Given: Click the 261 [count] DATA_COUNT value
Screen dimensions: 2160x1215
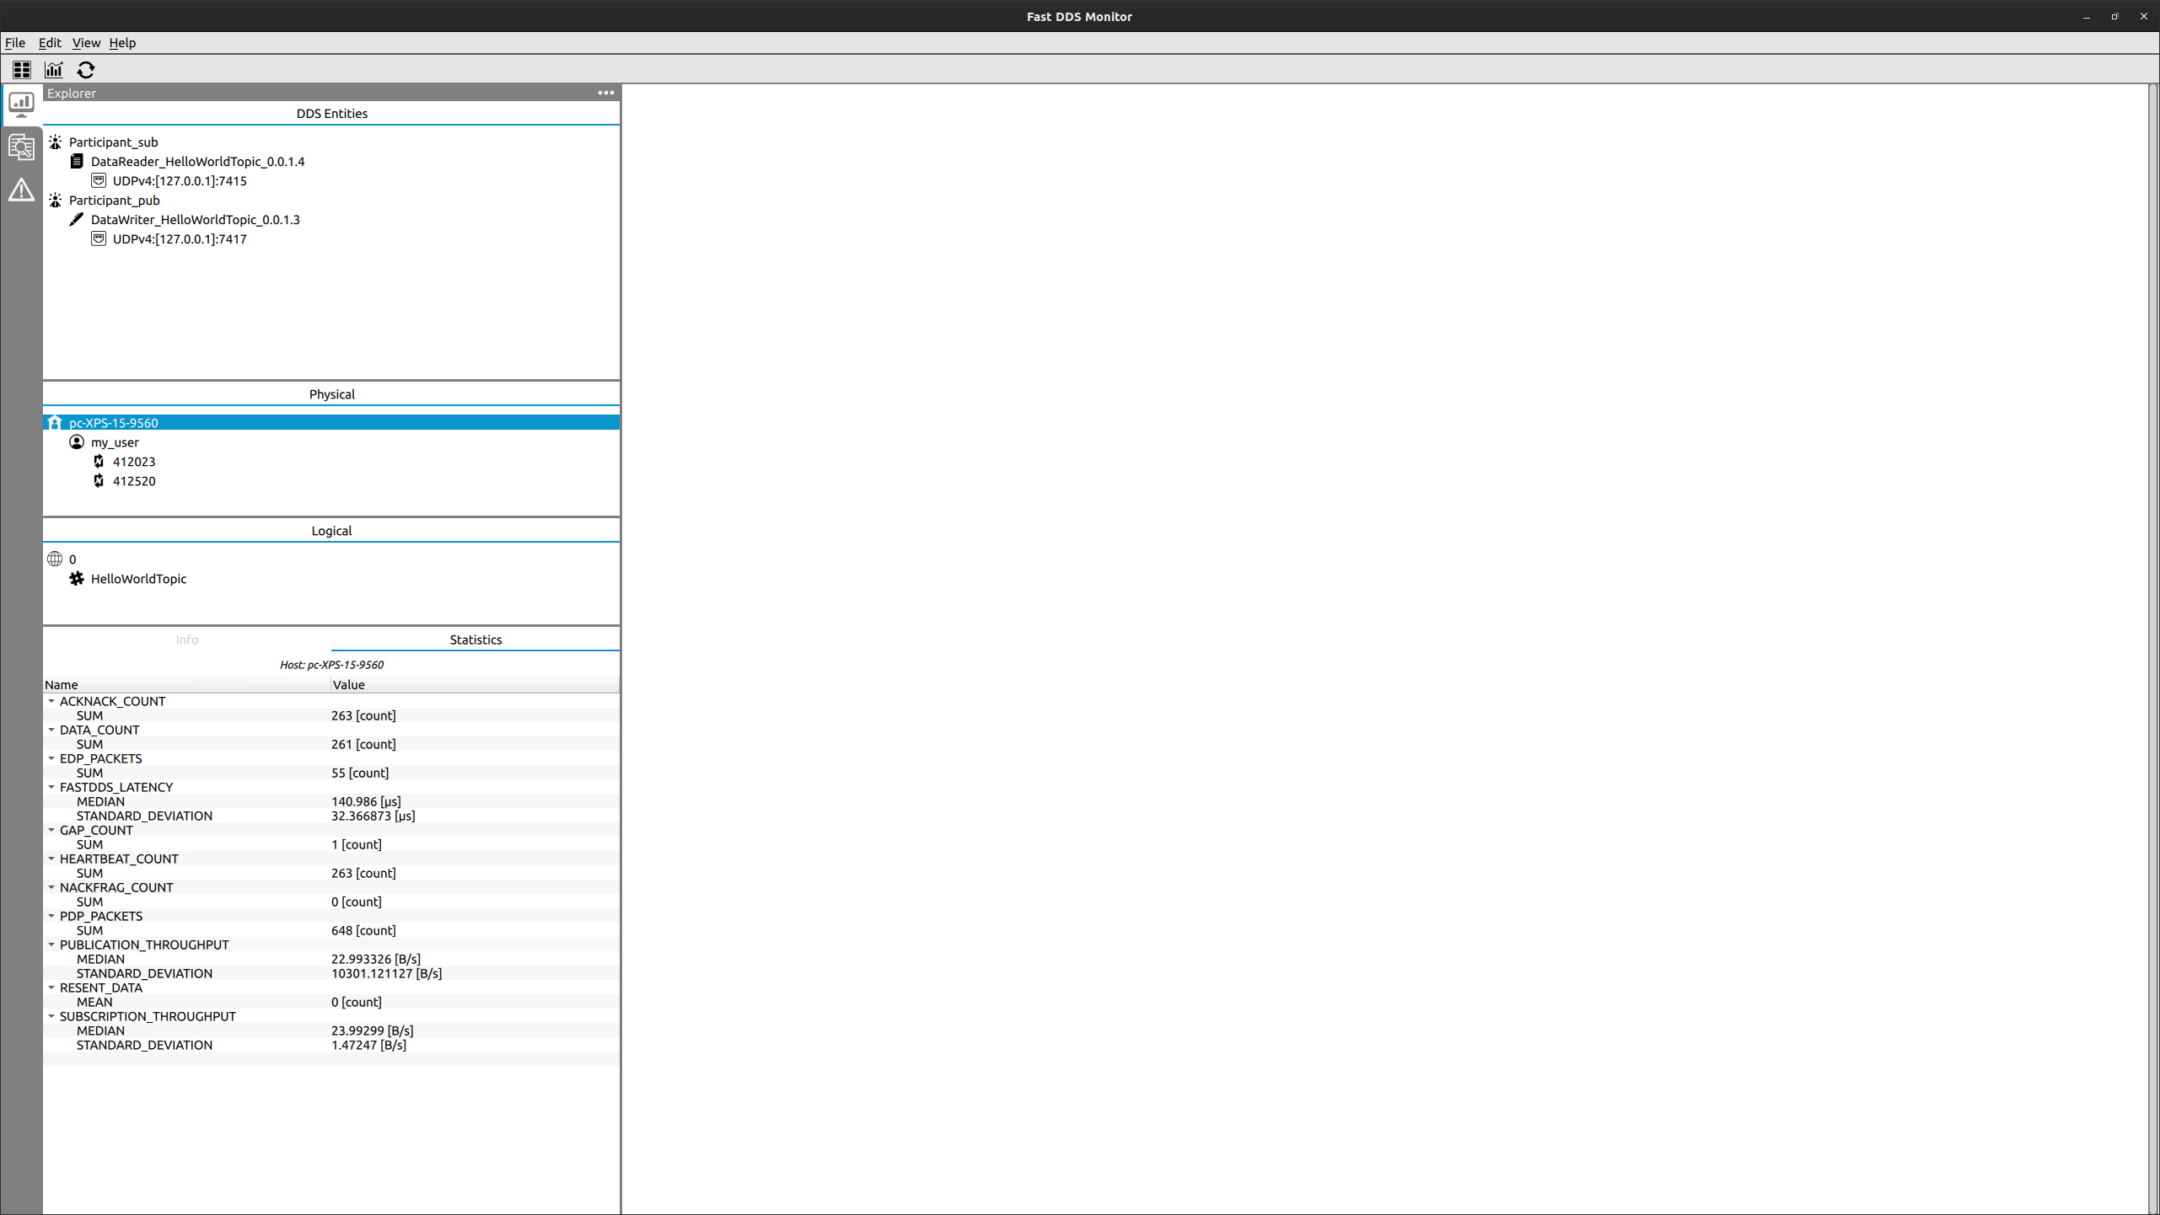Looking at the screenshot, I should [363, 744].
